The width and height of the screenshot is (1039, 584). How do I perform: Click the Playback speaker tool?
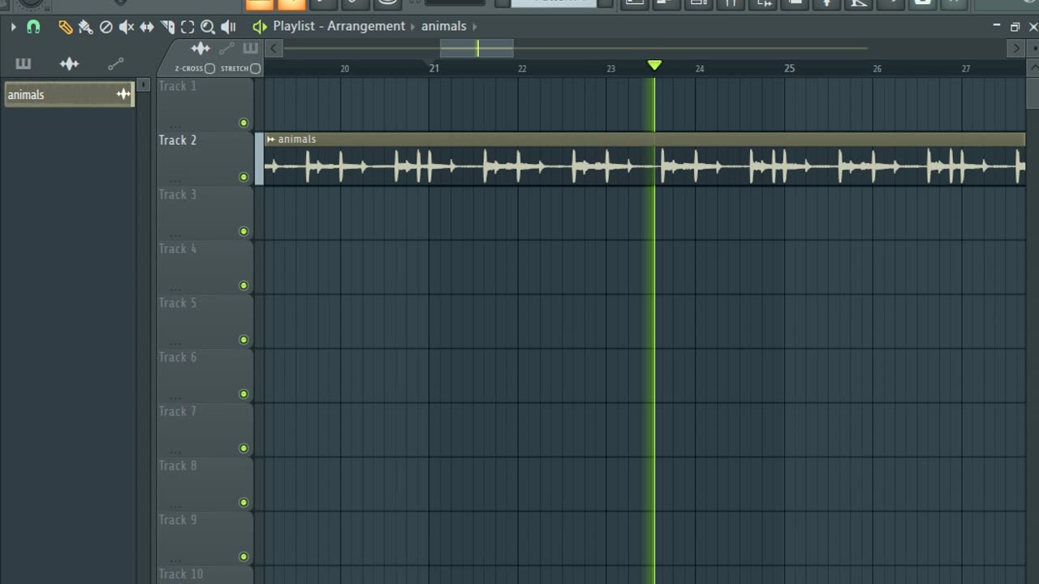[229, 27]
